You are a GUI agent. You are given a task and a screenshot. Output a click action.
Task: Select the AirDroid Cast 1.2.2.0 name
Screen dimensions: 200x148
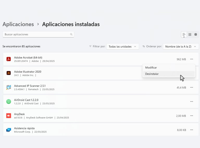(x=26, y=100)
